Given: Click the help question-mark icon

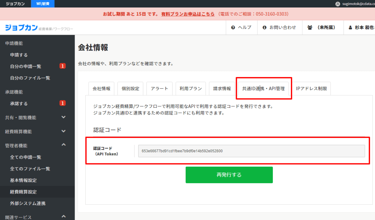Looking at the screenshot, I should click(233, 28).
